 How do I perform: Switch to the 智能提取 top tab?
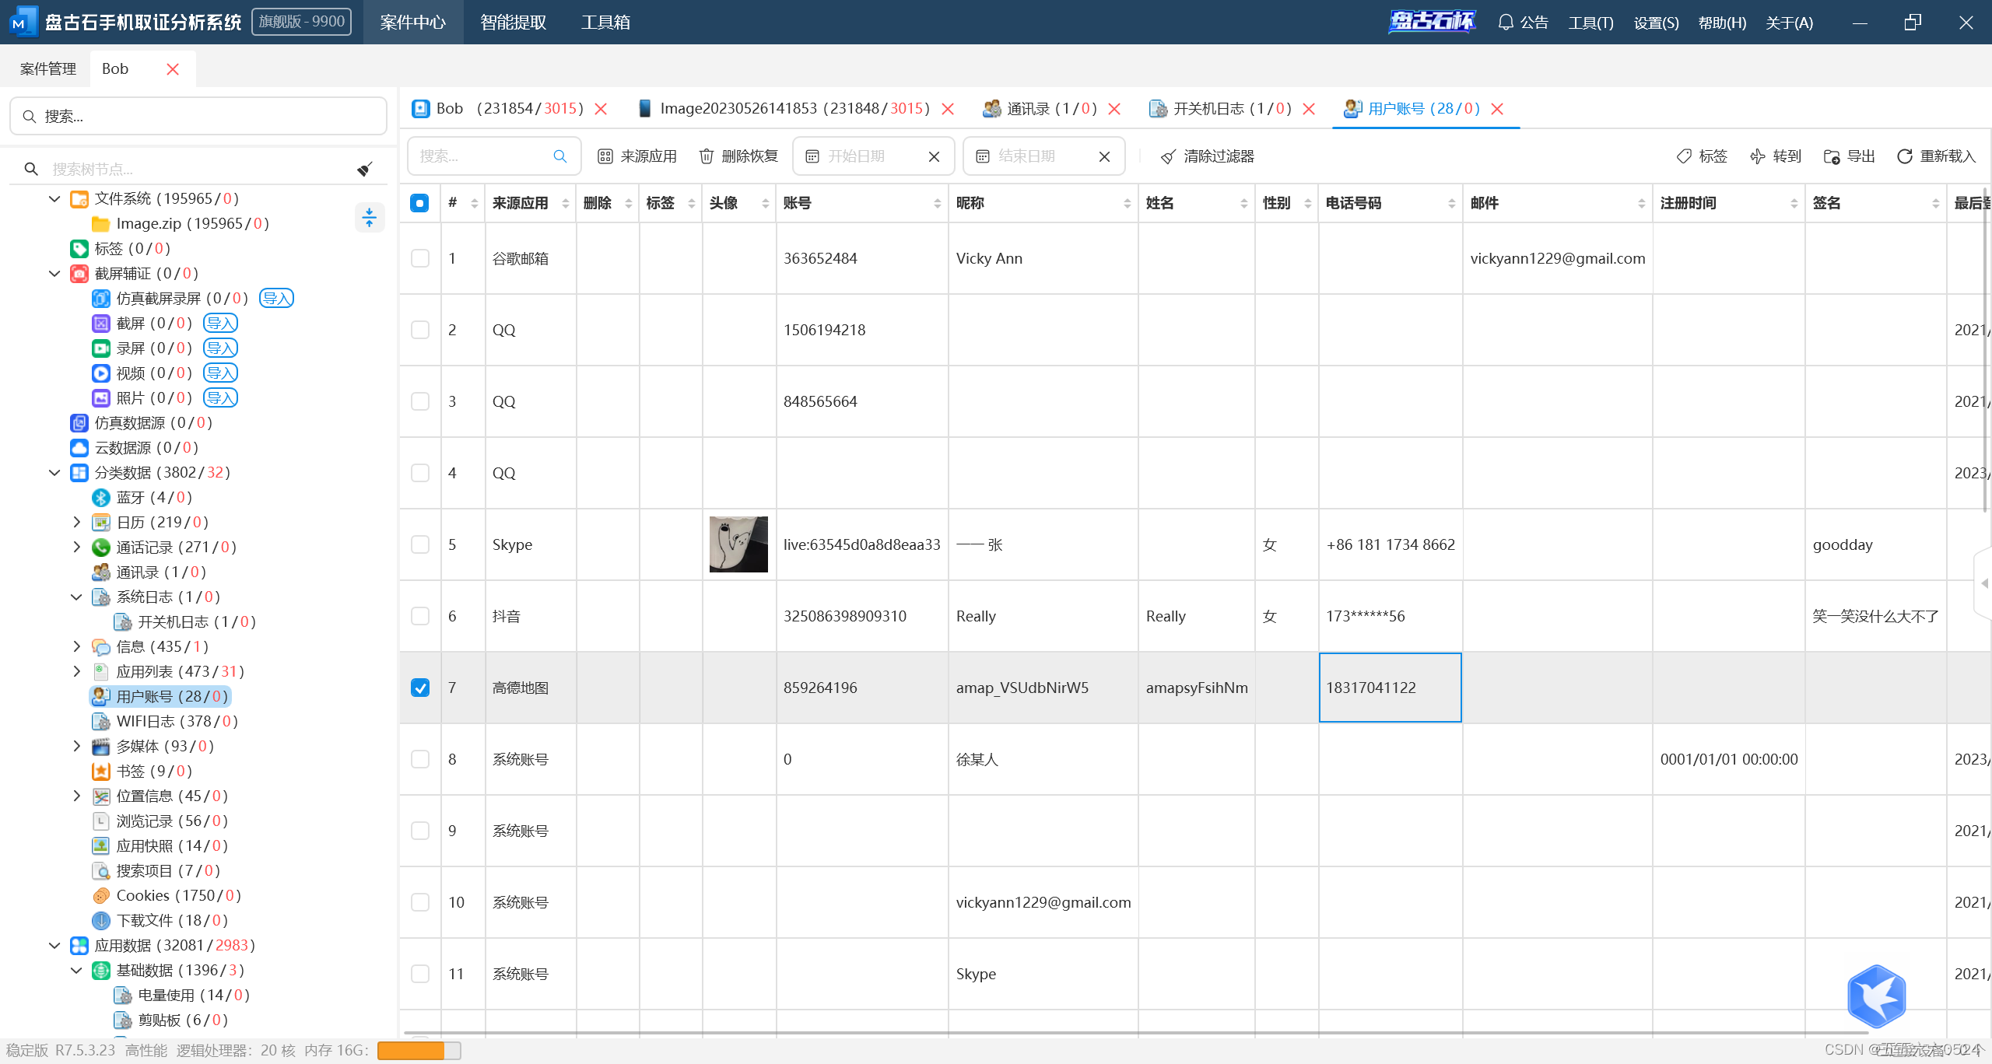point(513,23)
